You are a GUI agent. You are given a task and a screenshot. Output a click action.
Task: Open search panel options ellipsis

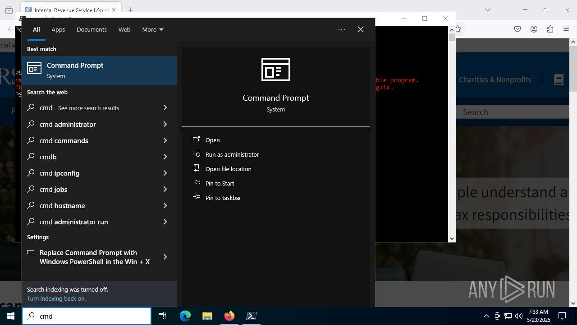point(342,29)
